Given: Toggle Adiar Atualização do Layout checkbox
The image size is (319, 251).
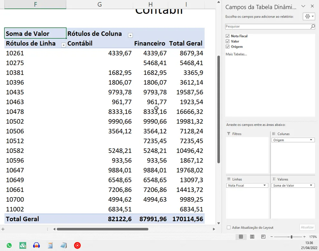Looking at the screenshot, I should (x=229, y=227).
